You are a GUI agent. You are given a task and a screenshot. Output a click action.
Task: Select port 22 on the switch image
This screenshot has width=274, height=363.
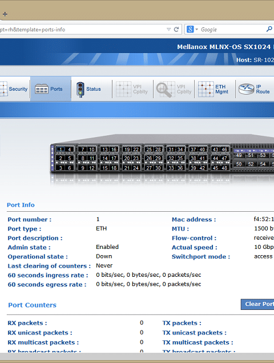[136, 150]
